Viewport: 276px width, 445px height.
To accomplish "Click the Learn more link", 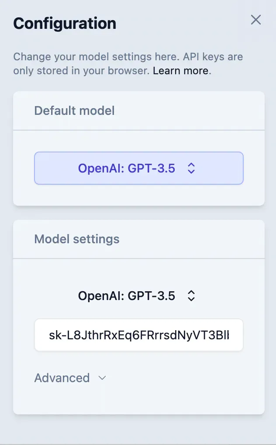I will point(180,70).
